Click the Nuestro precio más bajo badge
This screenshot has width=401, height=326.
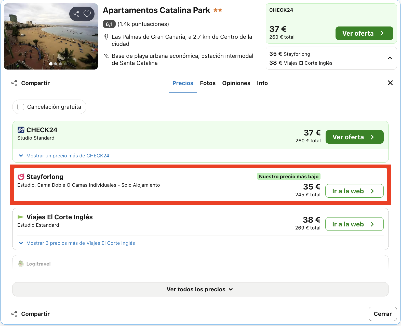pos(289,176)
